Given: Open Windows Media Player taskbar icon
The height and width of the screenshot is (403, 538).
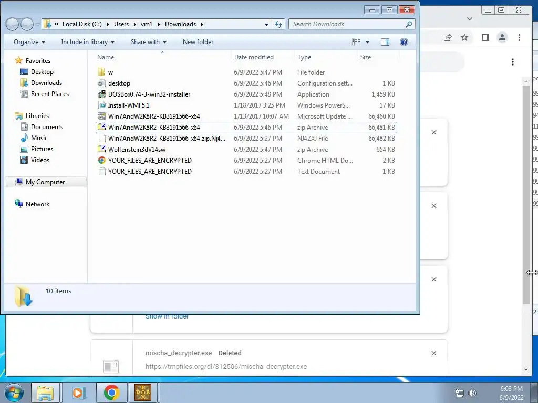Looking at the screenshot, I should tap(78, 393).
